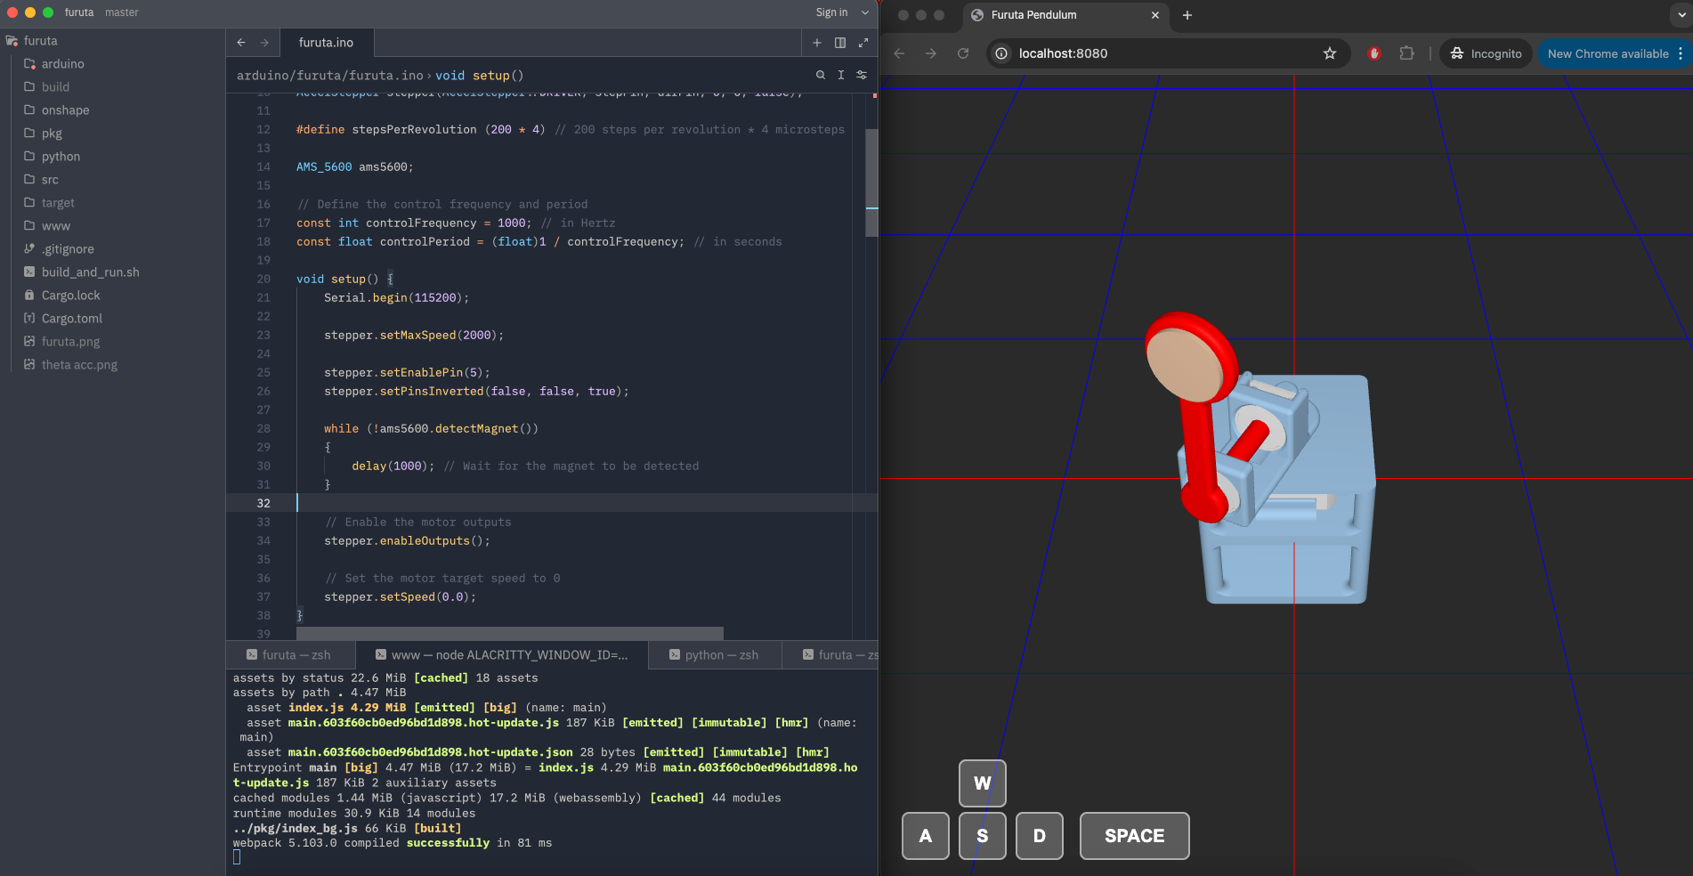Open the dropdown chevron beside Sign in
The height and width of the screenshot is (876, 1693).
point(864,12)
